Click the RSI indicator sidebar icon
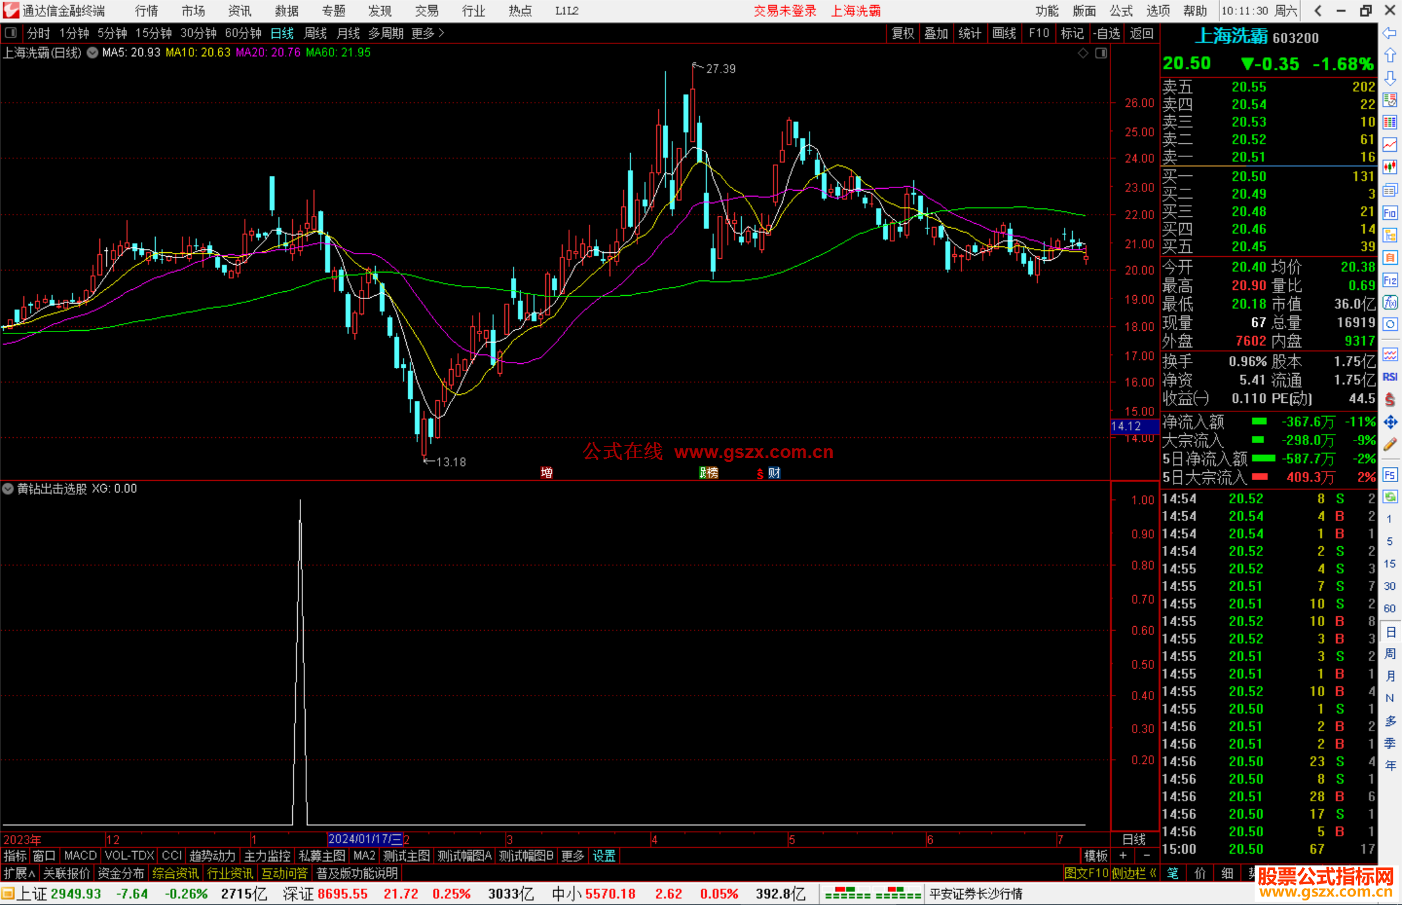Screen dimensions: 1402x905 click(x=1390, y=377)
